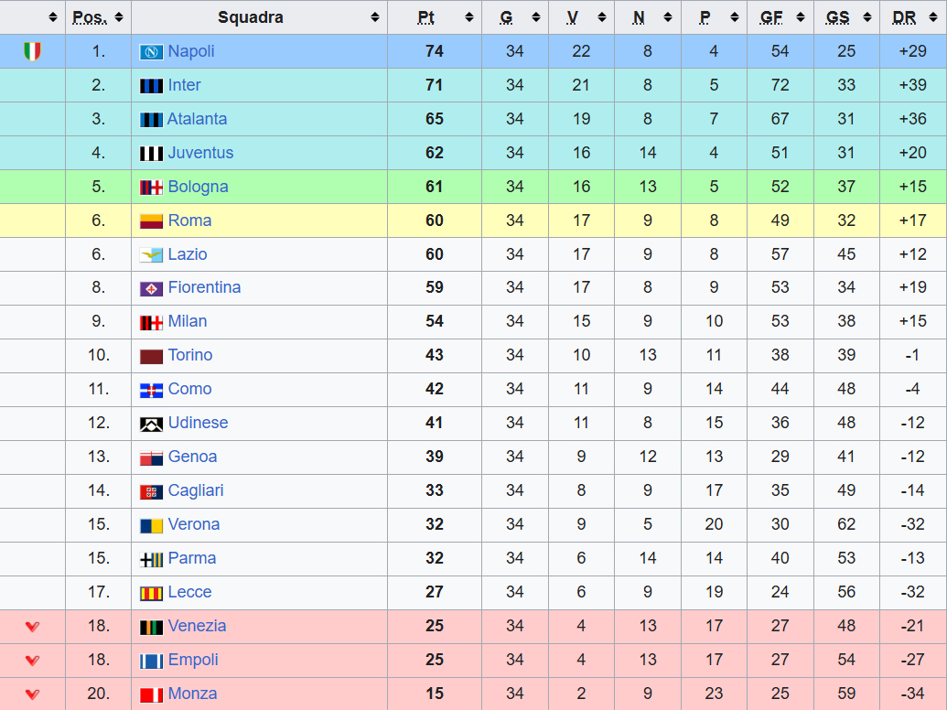Image resolution: width=947 pixels, height=710 pixels.
Task: Click the Juventus black-white flag icon
Action: (151, 154)
